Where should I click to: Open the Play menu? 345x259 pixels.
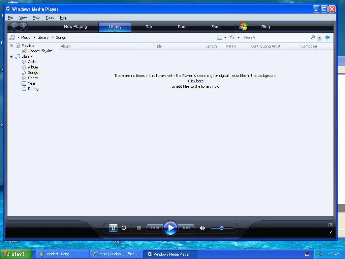[x=36, y=18]
